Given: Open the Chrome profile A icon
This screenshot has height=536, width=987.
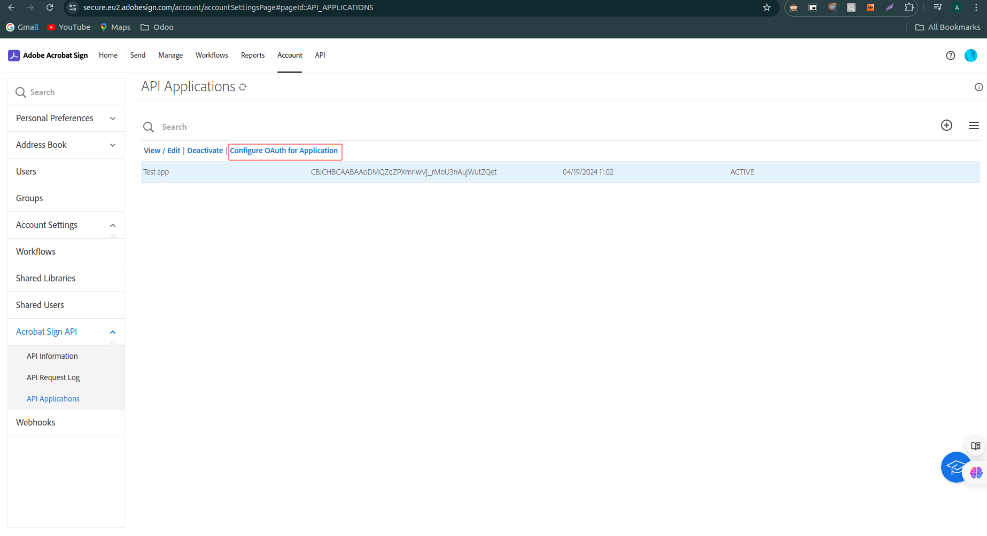Looking at the screenshot, I should point(957,7).
